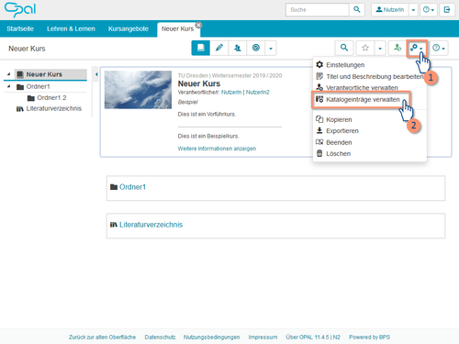Click the Ordner1 folder icon in tree
The image size is (459, 344).
pos(20,87)
